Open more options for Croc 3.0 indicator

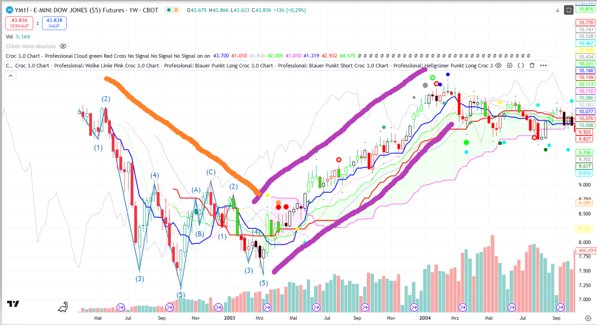coord(543,65)
